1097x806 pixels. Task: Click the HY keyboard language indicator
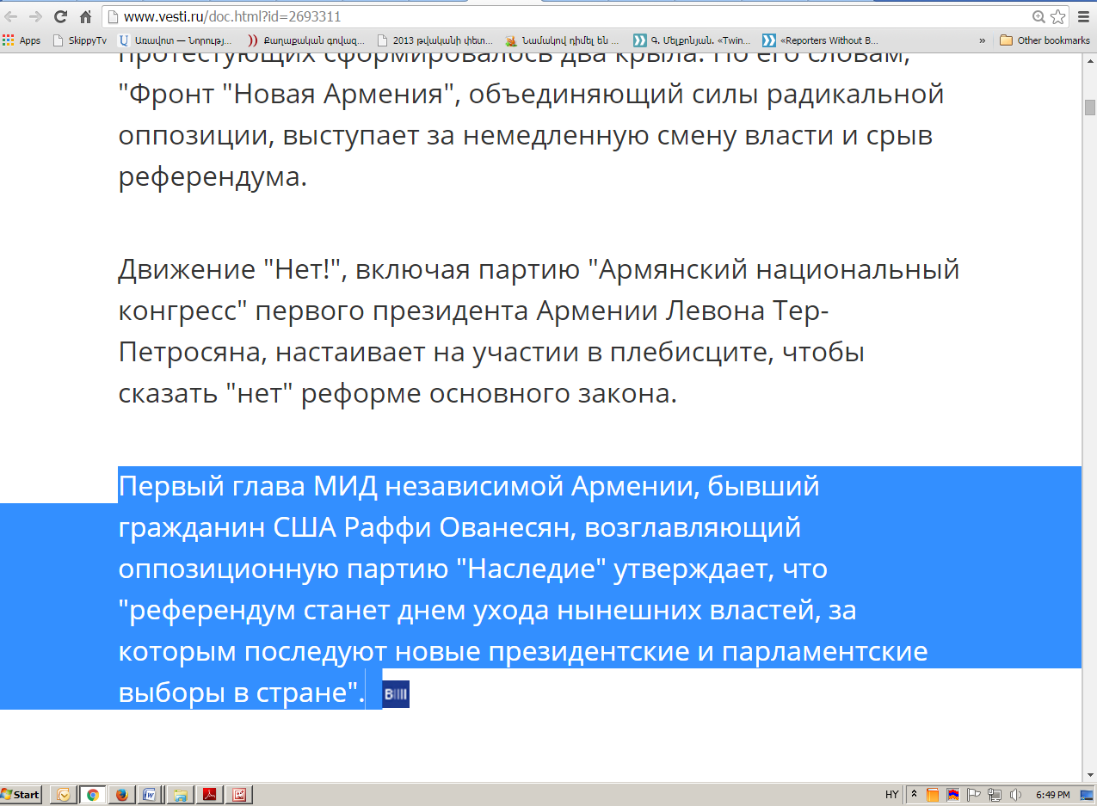pyautogui.click(x=891, y=795)
